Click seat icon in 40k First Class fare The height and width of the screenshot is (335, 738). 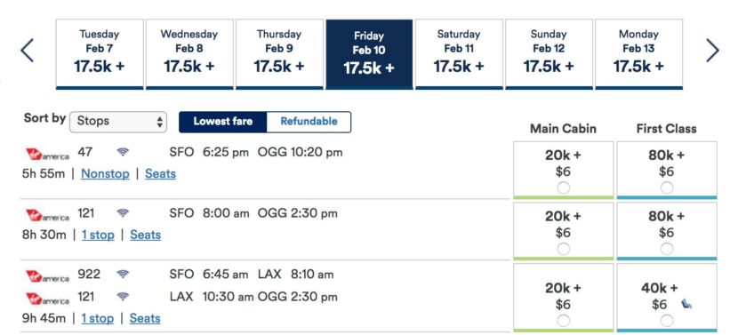[x=687, y=305]
